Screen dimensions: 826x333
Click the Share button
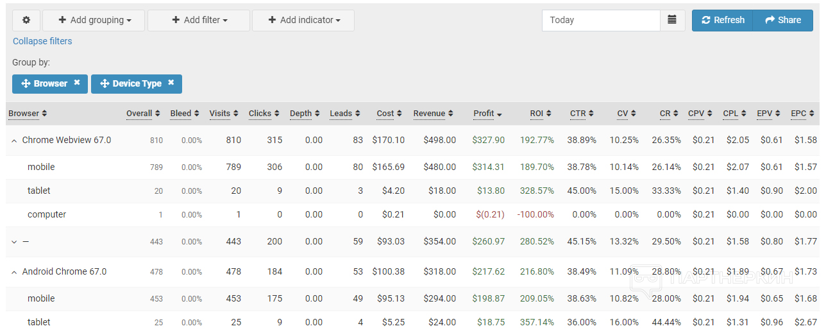coord(782,21)
